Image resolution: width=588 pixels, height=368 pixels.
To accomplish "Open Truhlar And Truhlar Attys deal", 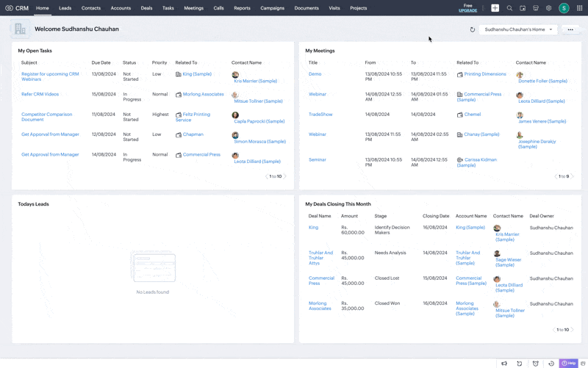I will pos(320,259).
